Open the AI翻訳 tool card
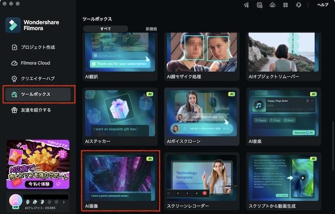 pos(120,56)
